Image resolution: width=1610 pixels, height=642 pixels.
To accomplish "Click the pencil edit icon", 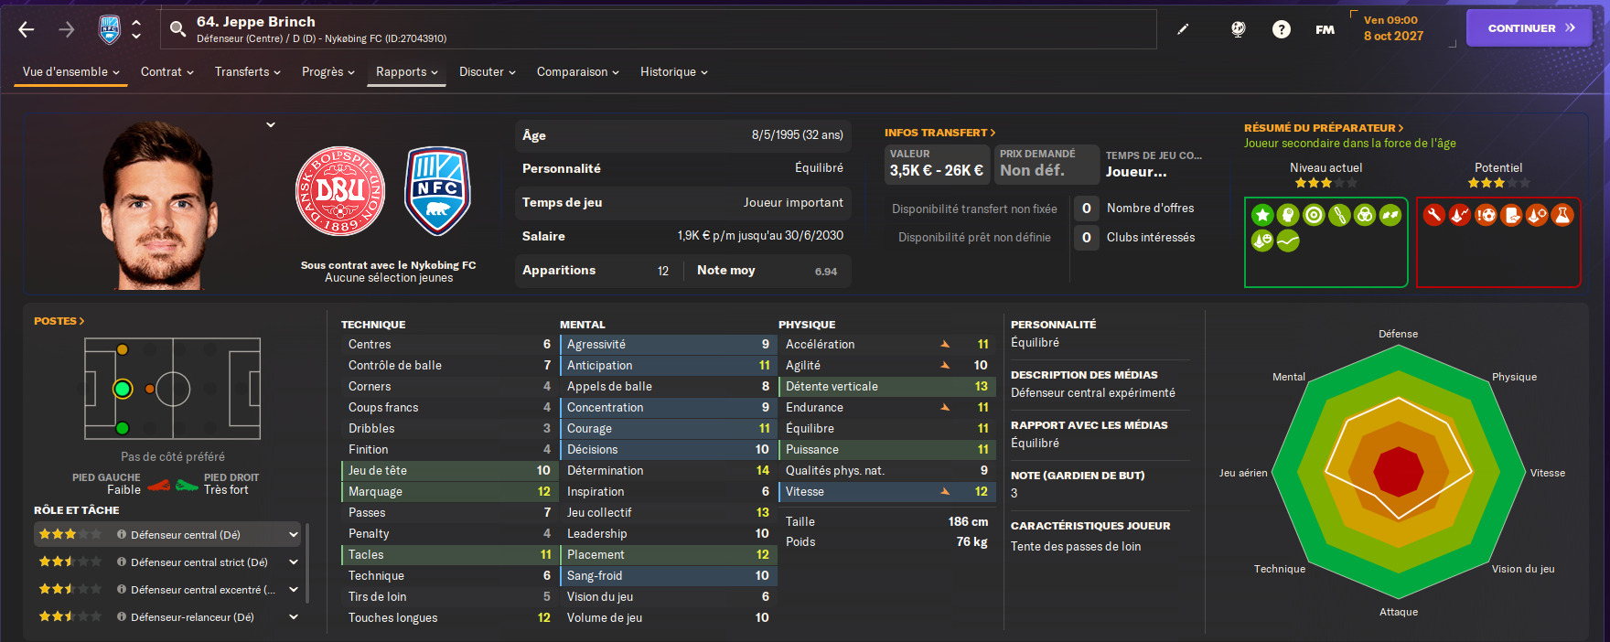I will coord(1183,29).
